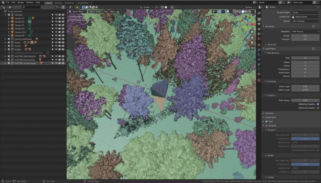Open the Render menu
321x183 pixels.
[x=21, y=2]
